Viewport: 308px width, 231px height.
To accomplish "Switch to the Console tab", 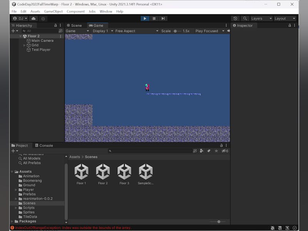I will (x=44, y=146).
